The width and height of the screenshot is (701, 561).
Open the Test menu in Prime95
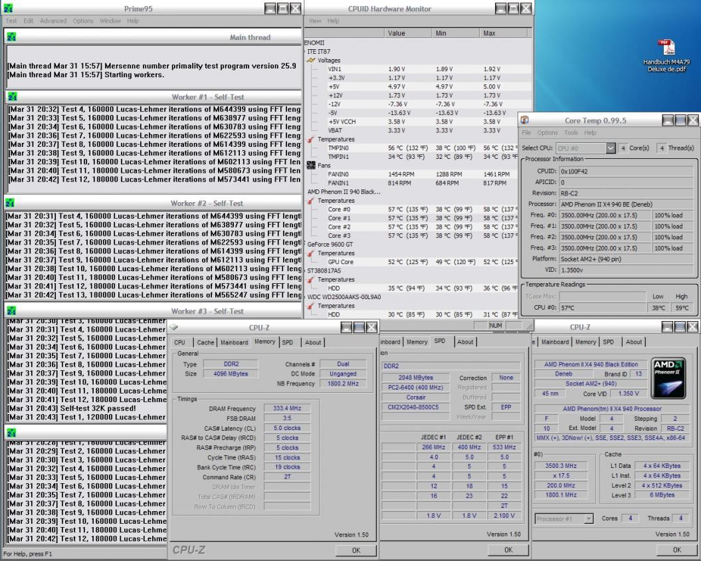(x=11, y=21)
